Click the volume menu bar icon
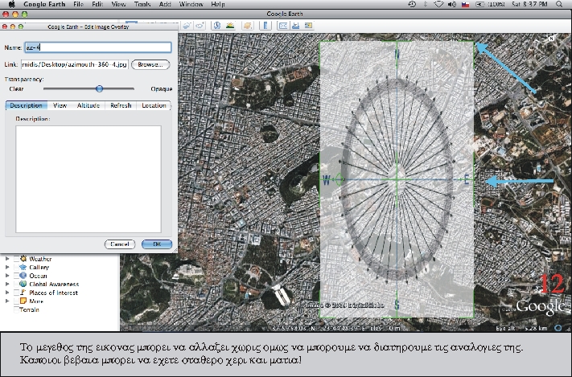Screen dimensions: 572x377 (452, 4)
